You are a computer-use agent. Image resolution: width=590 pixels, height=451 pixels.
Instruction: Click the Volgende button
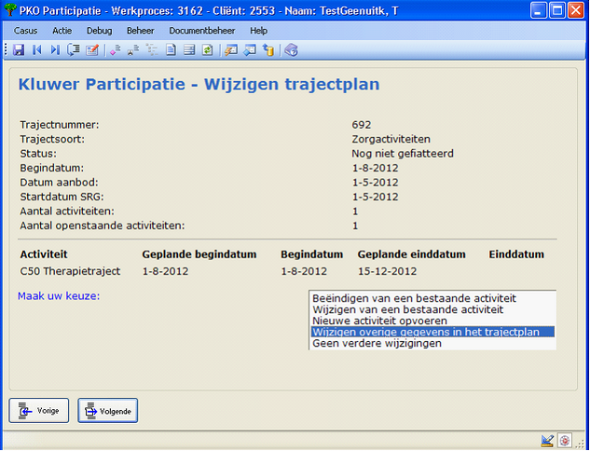click(108, 411)
